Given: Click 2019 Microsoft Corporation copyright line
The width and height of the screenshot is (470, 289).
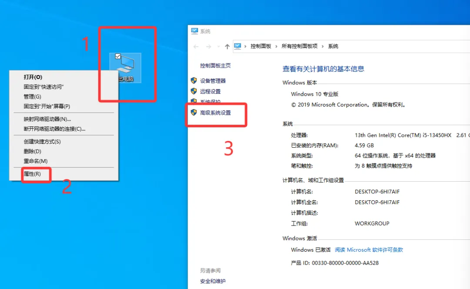Looking at the screenshot, I should (x=349, y=105).
